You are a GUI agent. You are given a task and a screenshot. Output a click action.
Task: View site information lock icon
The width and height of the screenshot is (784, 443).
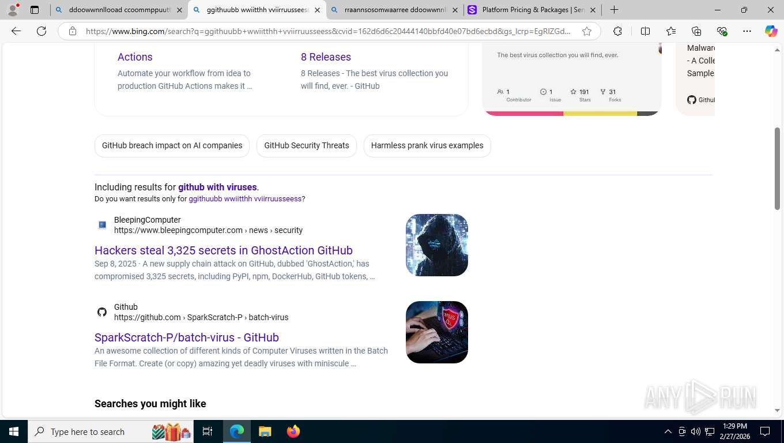(x=73, y=31)
